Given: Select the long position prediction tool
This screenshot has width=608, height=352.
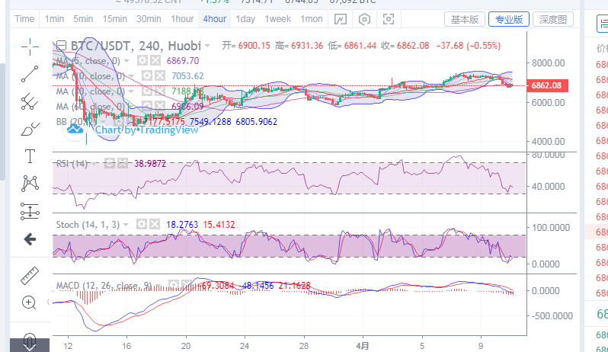Looking at the screenshot, I should 30,212.
